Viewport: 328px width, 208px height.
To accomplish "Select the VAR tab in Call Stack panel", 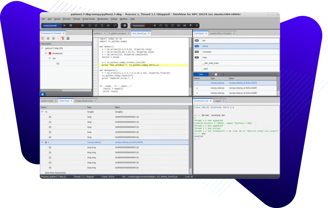I will pyautogui.click(x=201, y=74).
